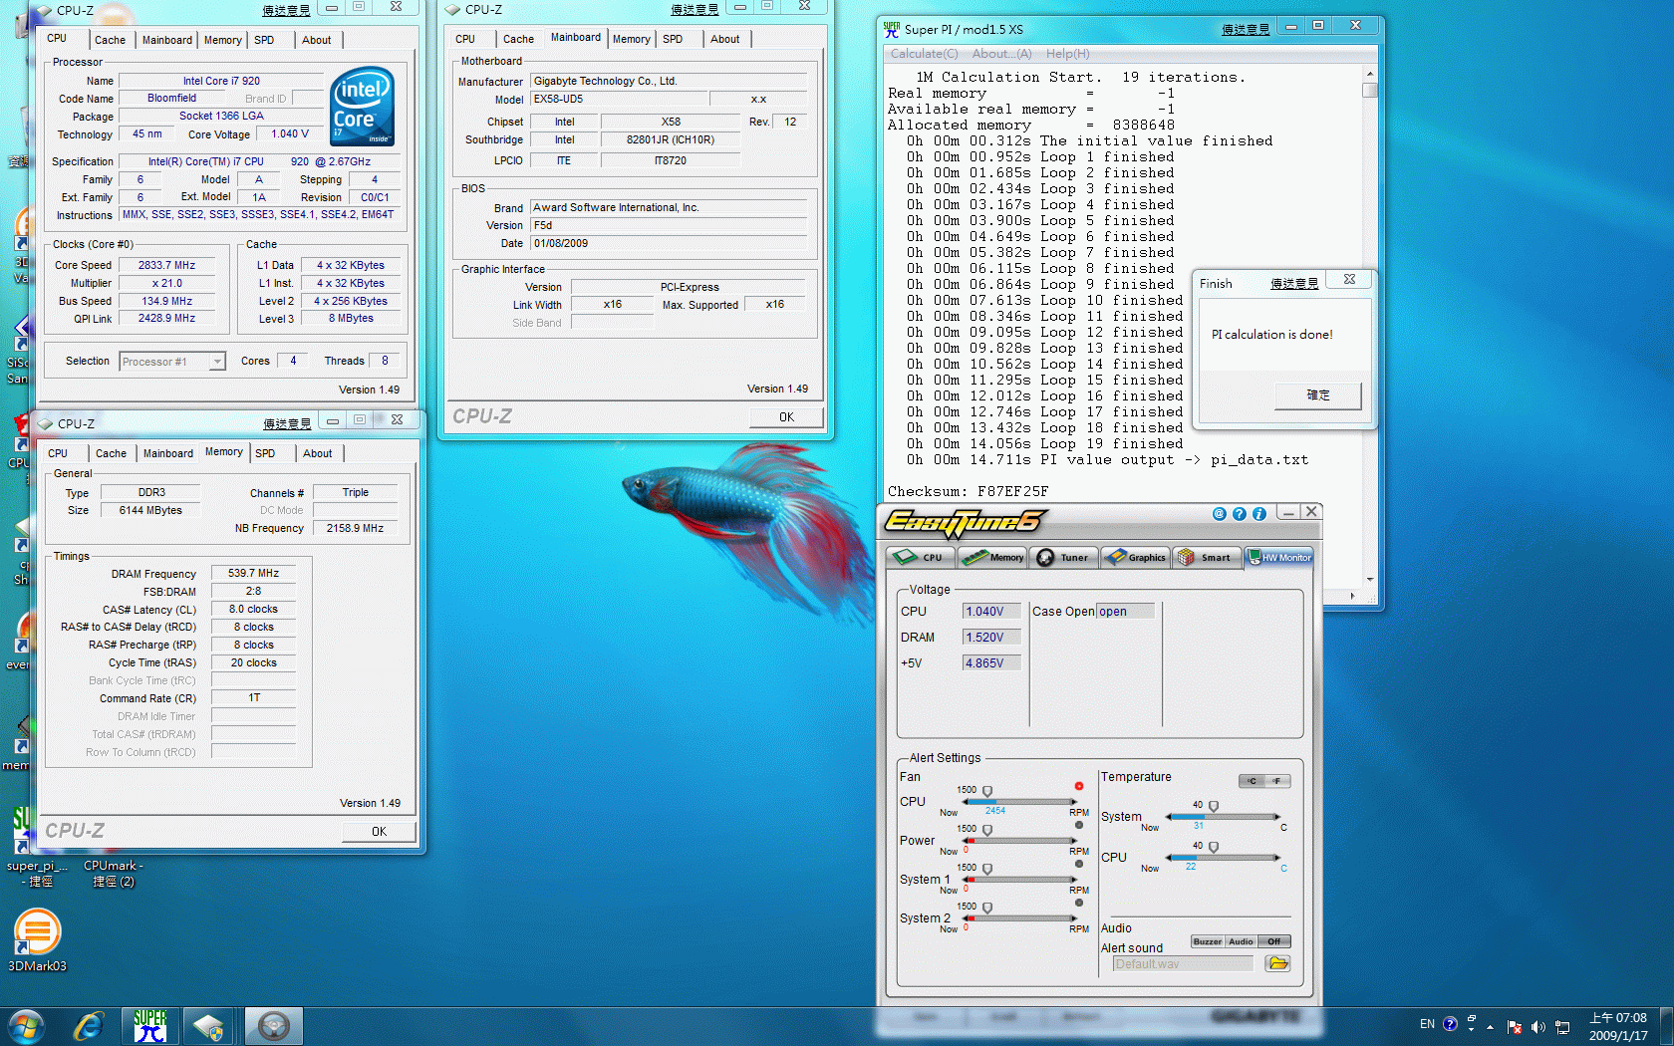Expand the Processor #1 selection dropdown
The height and width of the screenshot is (1046, 1674).
pyautogui.click(x=216, y=362)
